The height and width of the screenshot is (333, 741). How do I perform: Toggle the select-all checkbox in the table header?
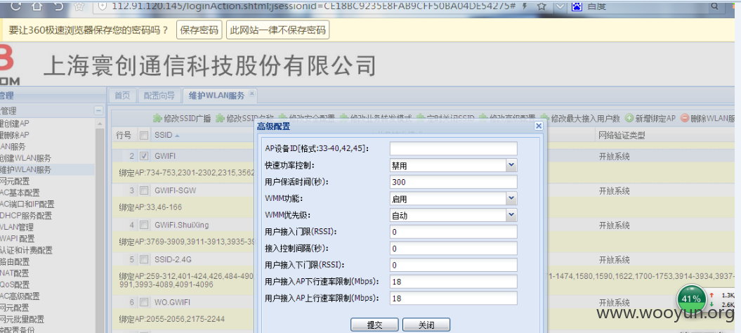[x=144, y=136]
